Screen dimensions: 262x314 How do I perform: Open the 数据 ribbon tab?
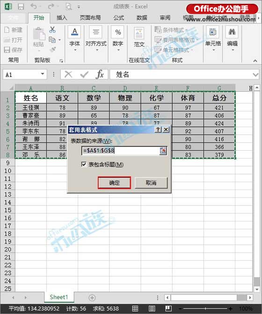point(142,18)
